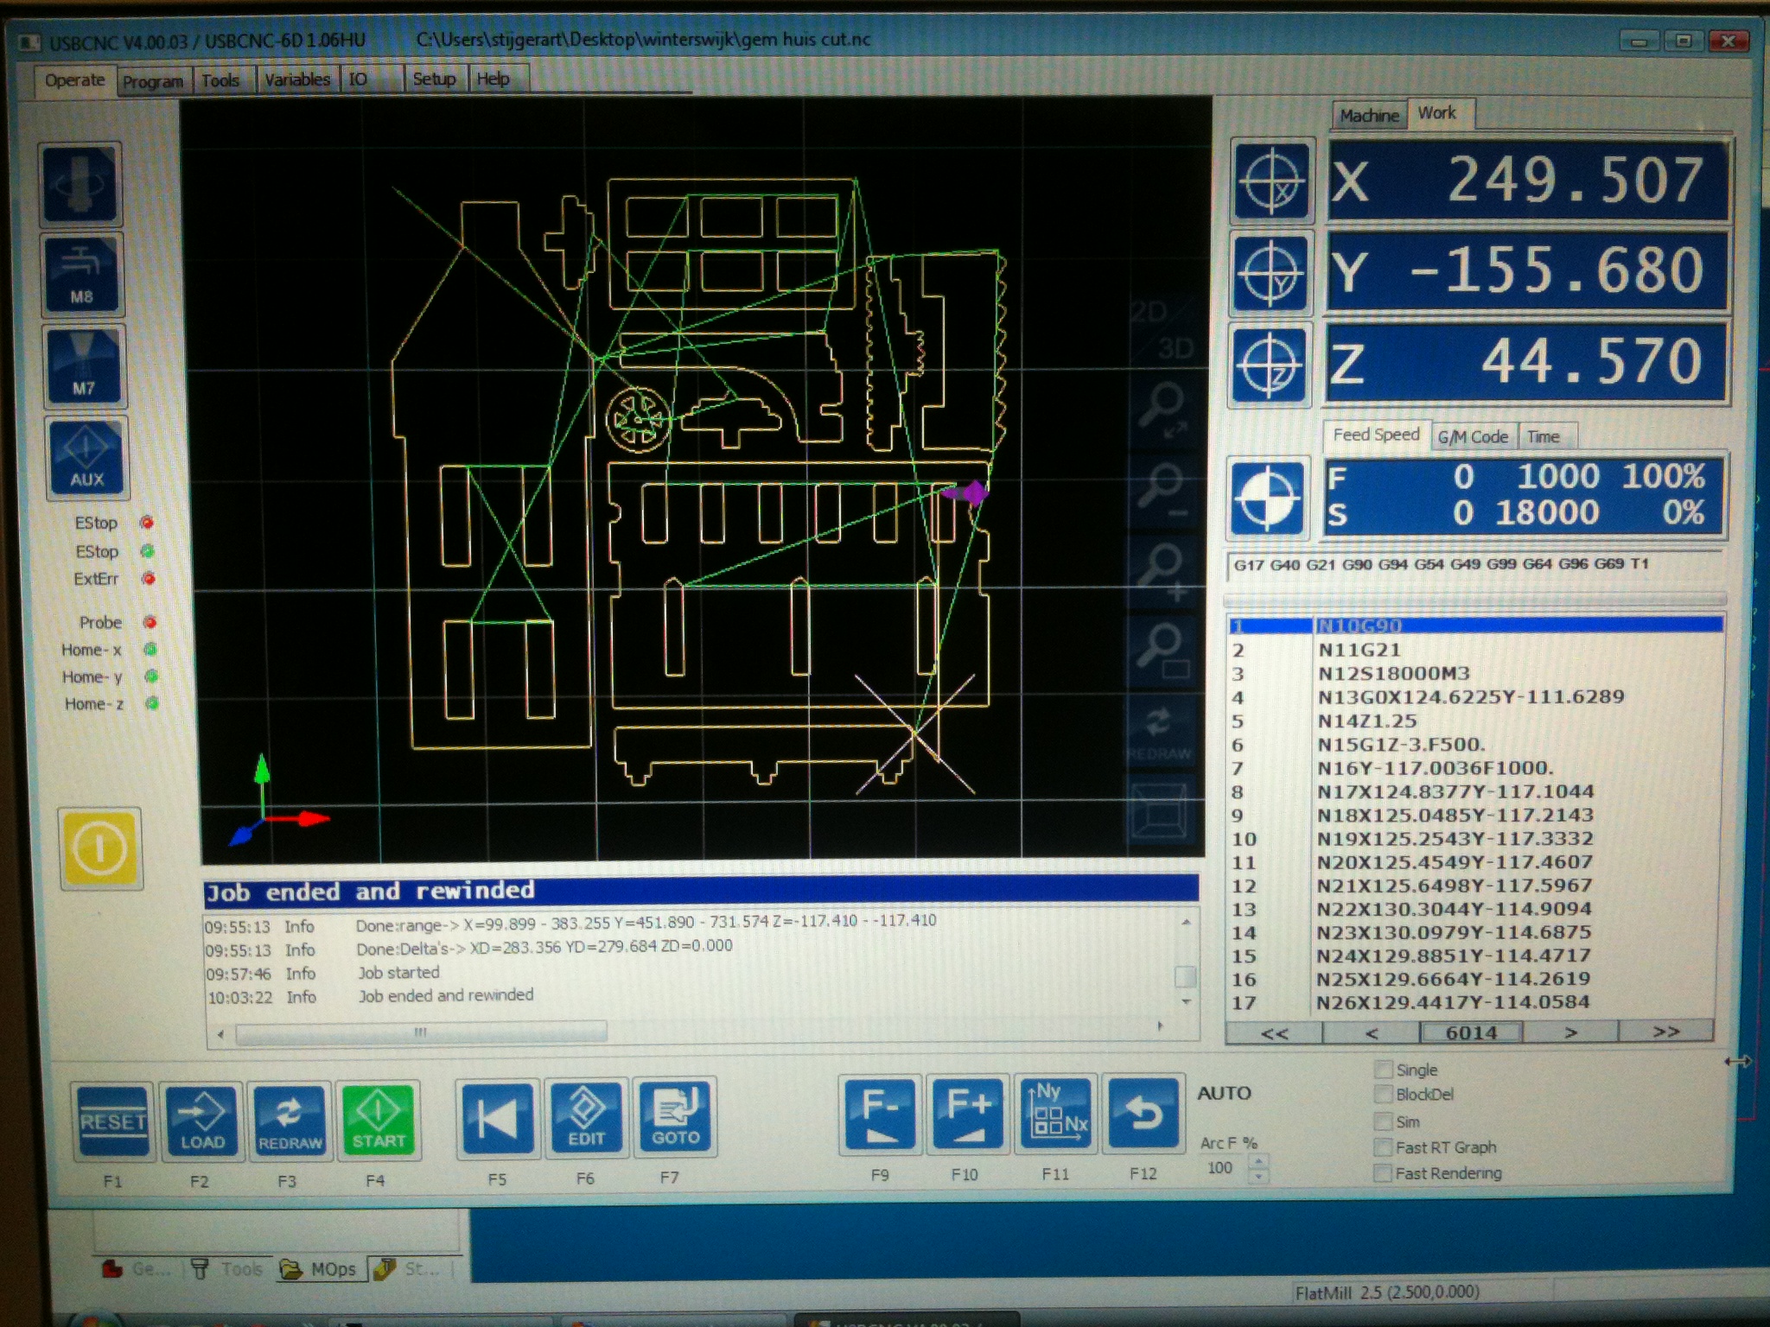
Task: Switch graphic to 3D view
Action: [1175, 347]
